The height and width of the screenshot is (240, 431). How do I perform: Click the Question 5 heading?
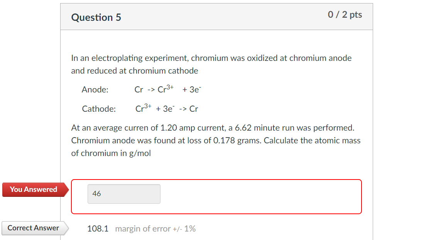[x=96, y=17]
